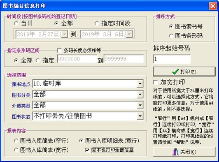Select the 全部 time period radio
219x162 pixels.
[56, 23]
